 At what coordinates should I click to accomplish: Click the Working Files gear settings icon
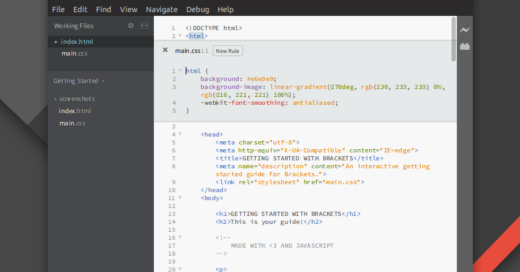click(131, 25)
